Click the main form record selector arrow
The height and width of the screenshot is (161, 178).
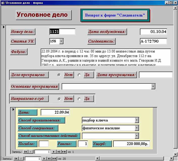pyautogui.click(x=4, y=27)
